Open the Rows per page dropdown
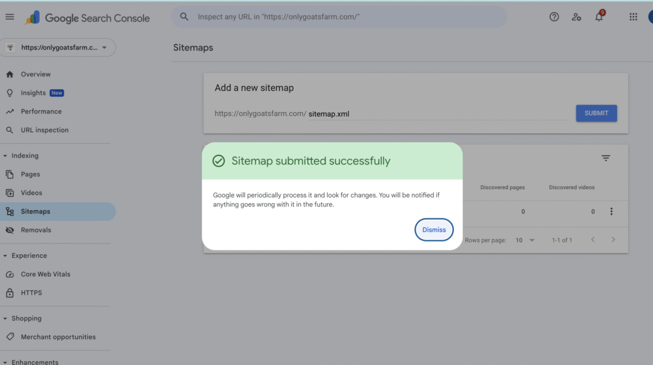The image size is (653, 365). pos(525,240)
